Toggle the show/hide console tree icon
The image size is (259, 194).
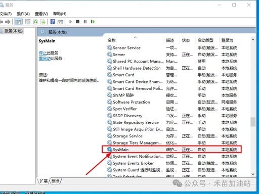tap(18, 22)
